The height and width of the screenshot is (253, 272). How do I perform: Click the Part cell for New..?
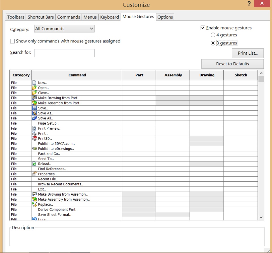139,83
